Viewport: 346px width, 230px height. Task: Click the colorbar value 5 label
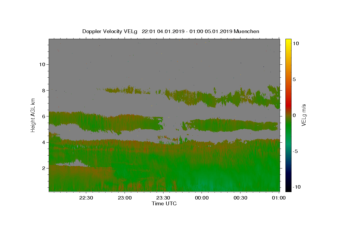294,79
